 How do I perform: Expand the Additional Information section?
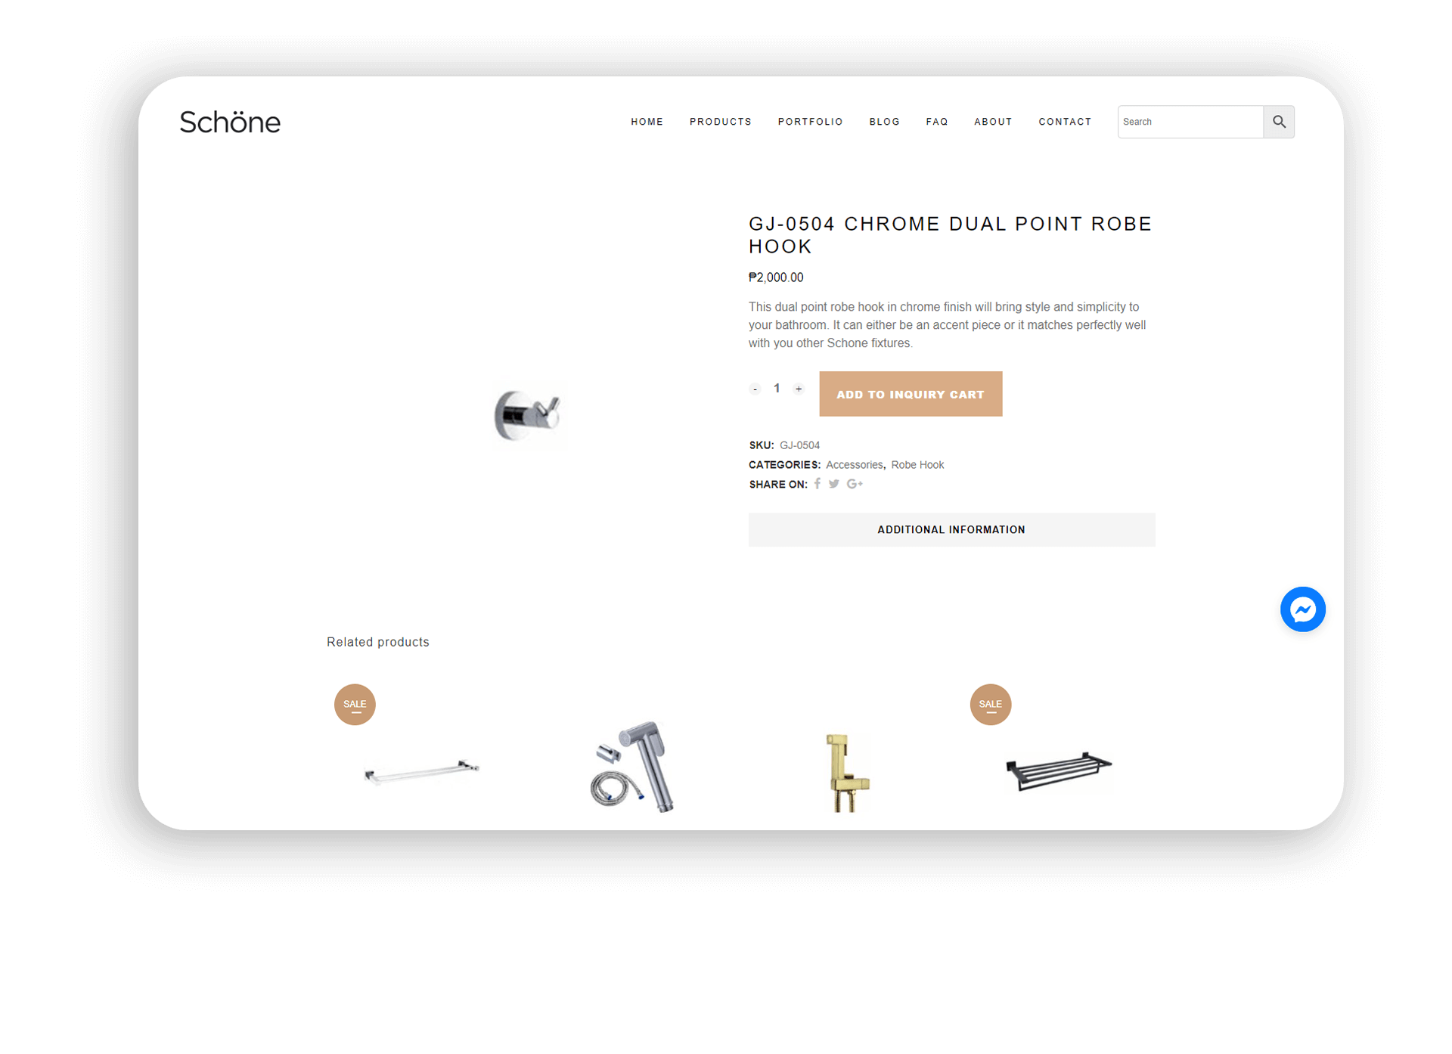(951, 530)
